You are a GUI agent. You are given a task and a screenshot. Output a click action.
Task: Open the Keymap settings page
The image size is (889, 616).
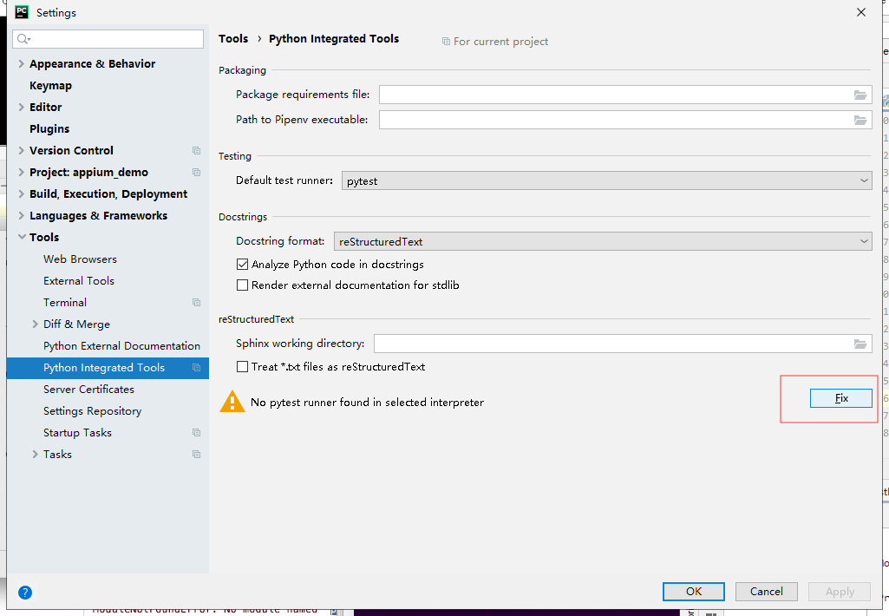(50, 86)
